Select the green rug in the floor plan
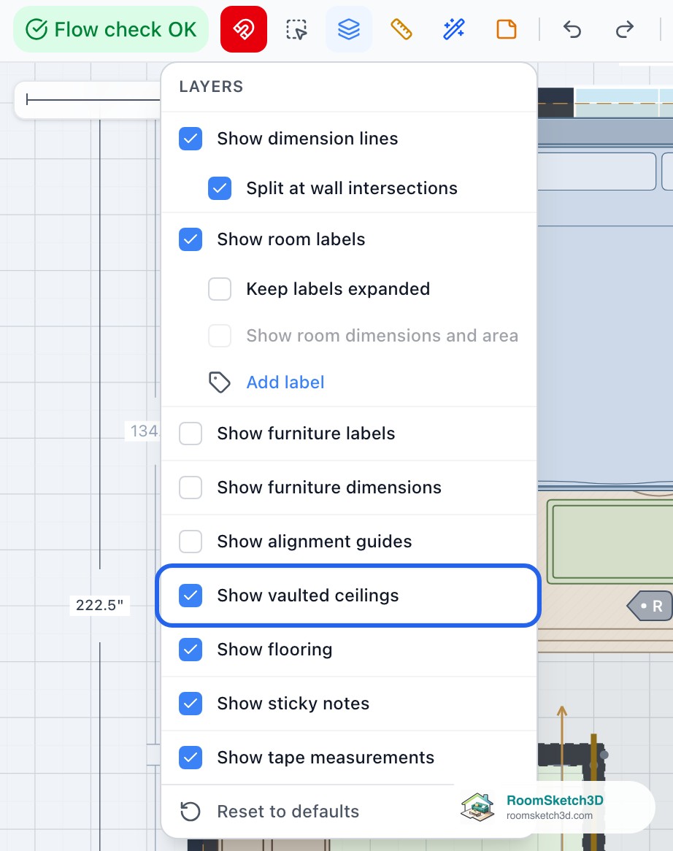 610,542
